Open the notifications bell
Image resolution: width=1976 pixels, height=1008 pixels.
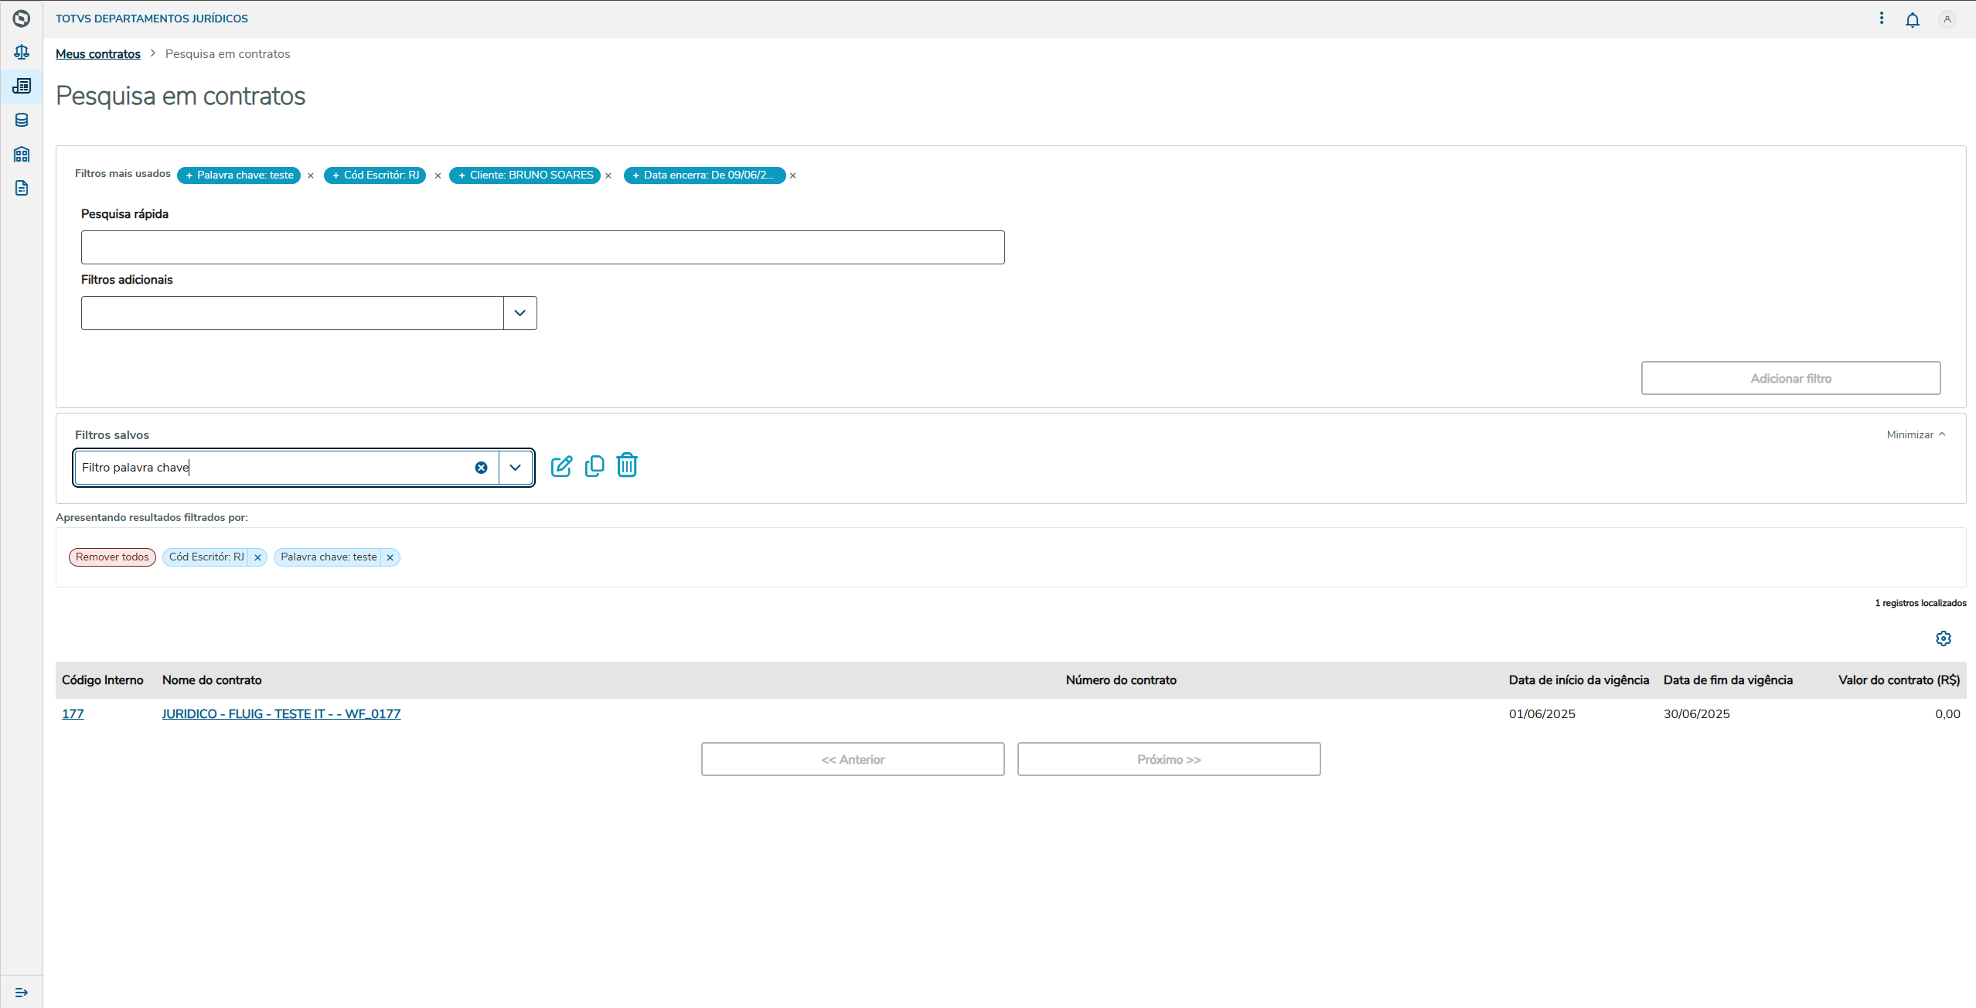coord(1913,19)
